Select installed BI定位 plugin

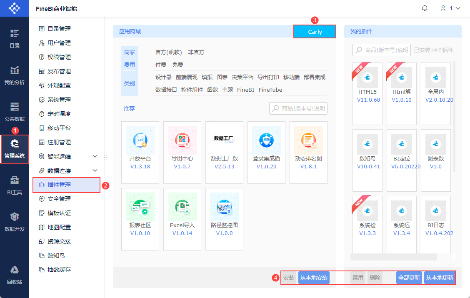click(x=402, y=160)
